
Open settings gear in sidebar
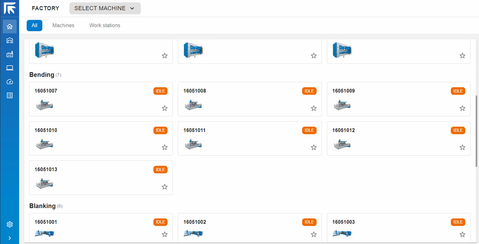click(10, 224)
